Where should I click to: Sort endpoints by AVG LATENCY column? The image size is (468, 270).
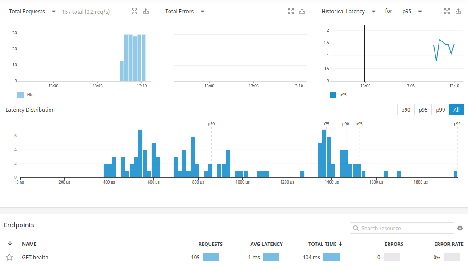(266, 244)
